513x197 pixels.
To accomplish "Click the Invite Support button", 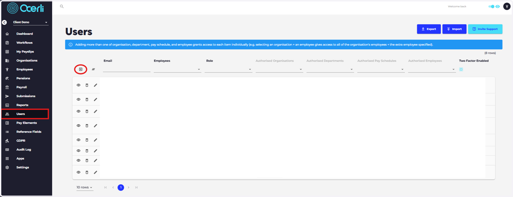I will [485, 29].
